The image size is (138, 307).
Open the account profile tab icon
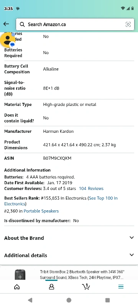tap(51, 287)
